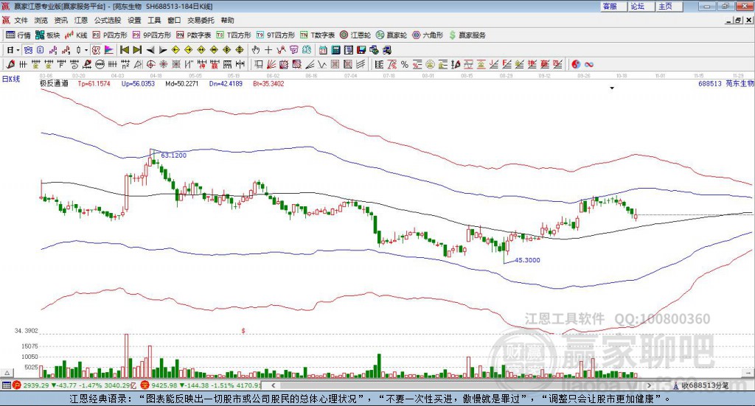Viewport: 755px width, 406px height.
Task: Open the 9T四方形 tool
Action: click(276, 35)
